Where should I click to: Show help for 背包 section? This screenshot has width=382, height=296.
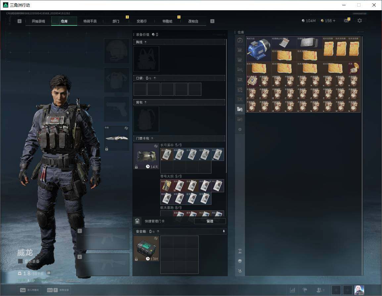pos(145,102)
